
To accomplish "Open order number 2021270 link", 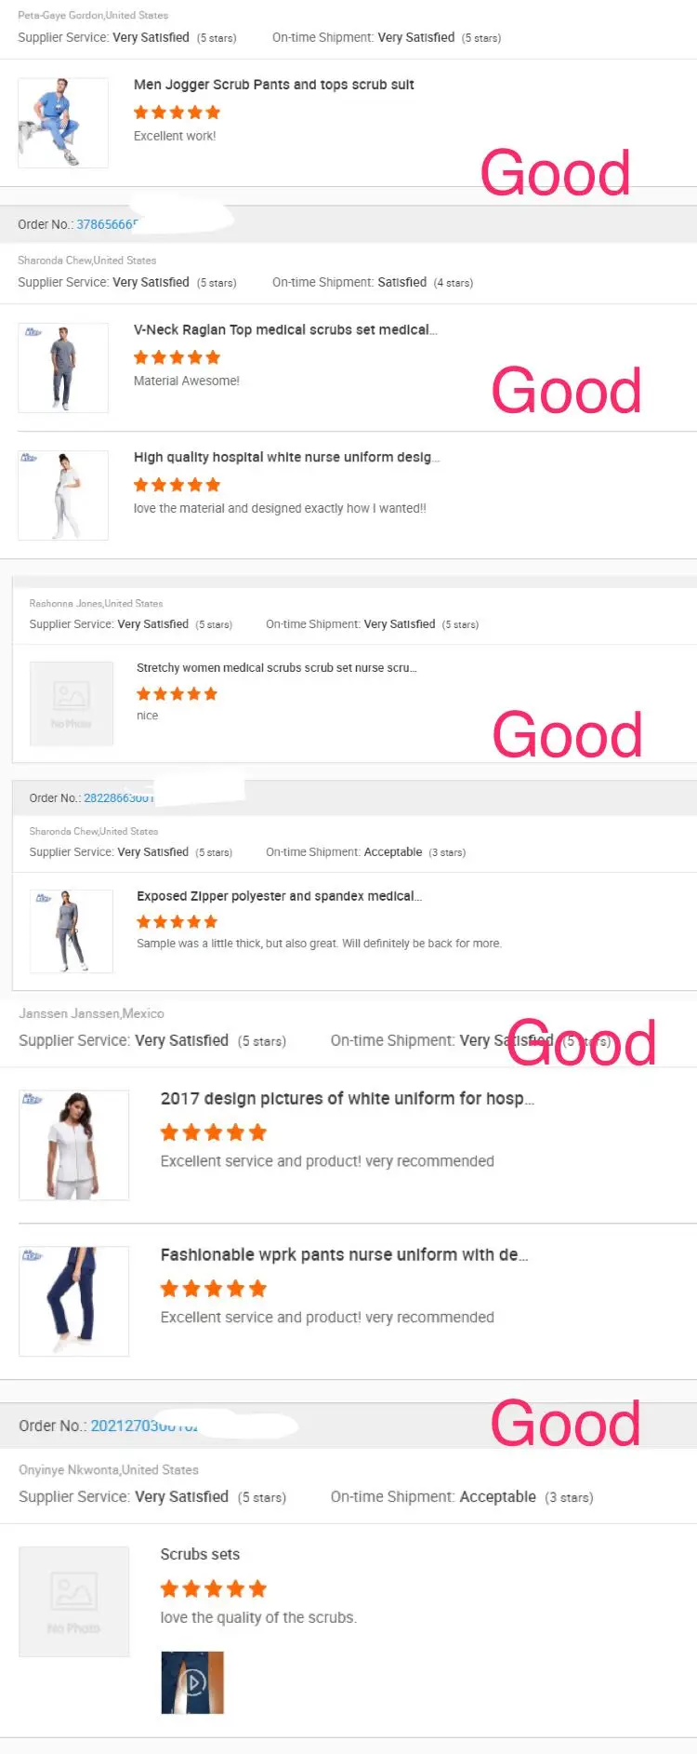I will pyautogui.click(x=143, y=1426).
